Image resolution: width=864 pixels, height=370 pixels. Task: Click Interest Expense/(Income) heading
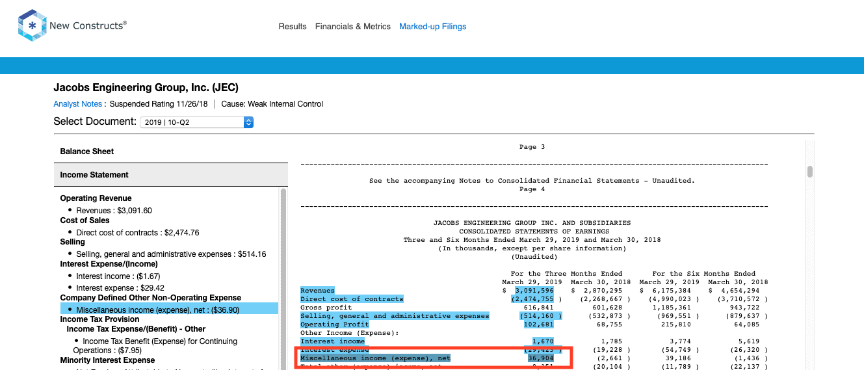coord(109,264)
